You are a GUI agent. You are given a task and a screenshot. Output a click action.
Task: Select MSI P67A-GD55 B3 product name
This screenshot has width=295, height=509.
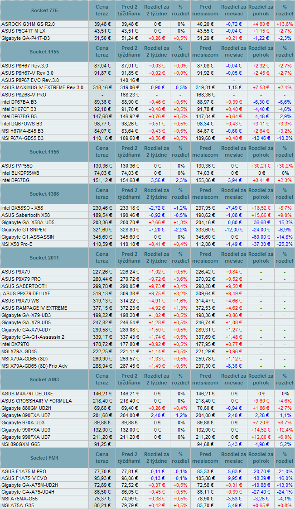(23, 138)
